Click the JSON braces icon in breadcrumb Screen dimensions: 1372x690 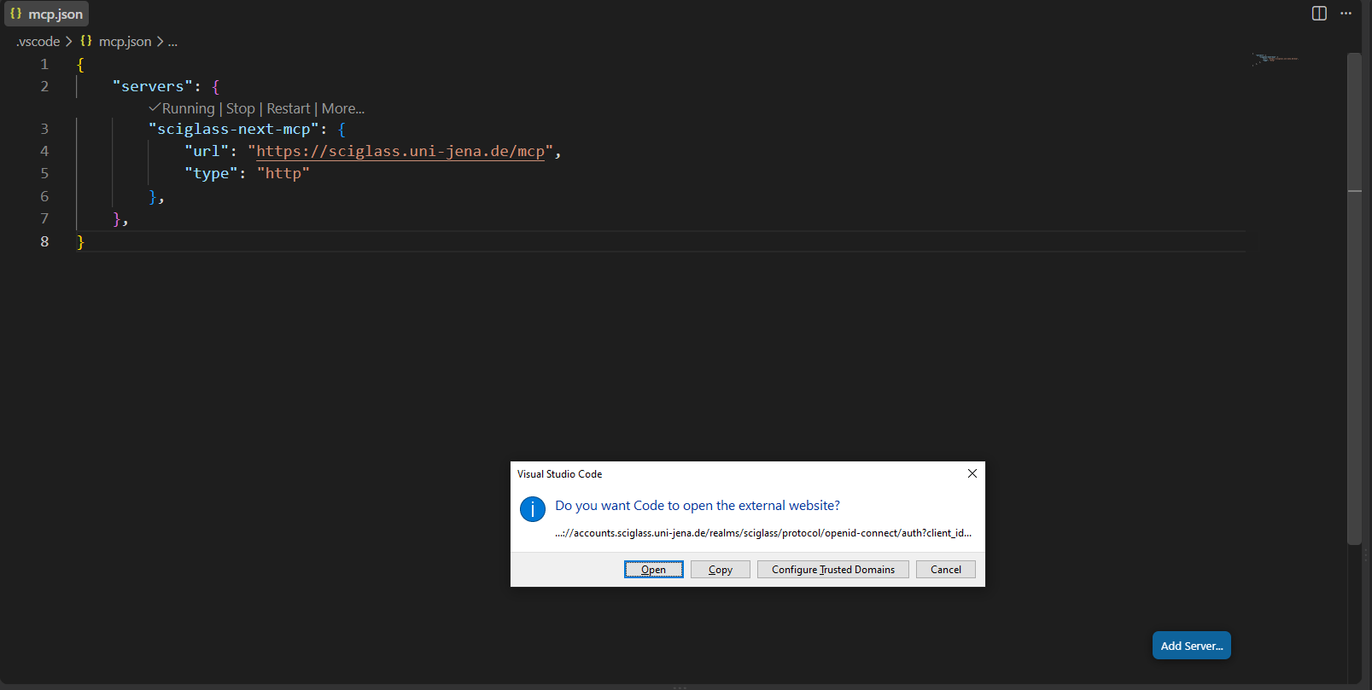coord(86,41)
